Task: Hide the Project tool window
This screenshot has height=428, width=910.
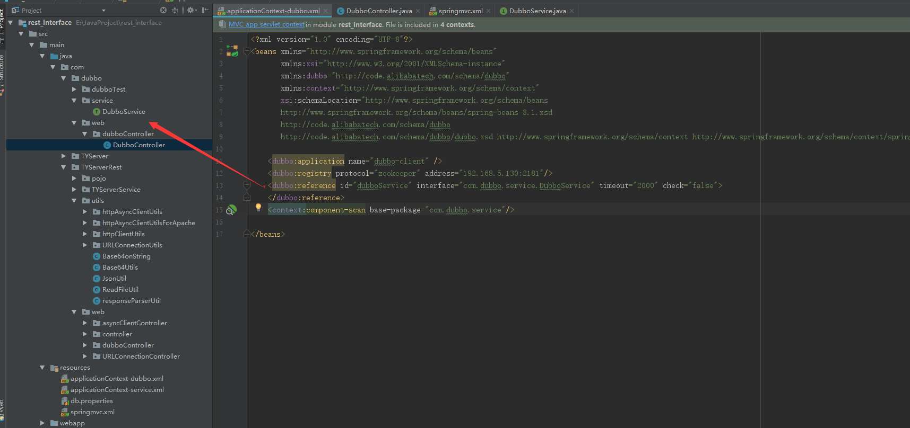Action: [205, 10]
